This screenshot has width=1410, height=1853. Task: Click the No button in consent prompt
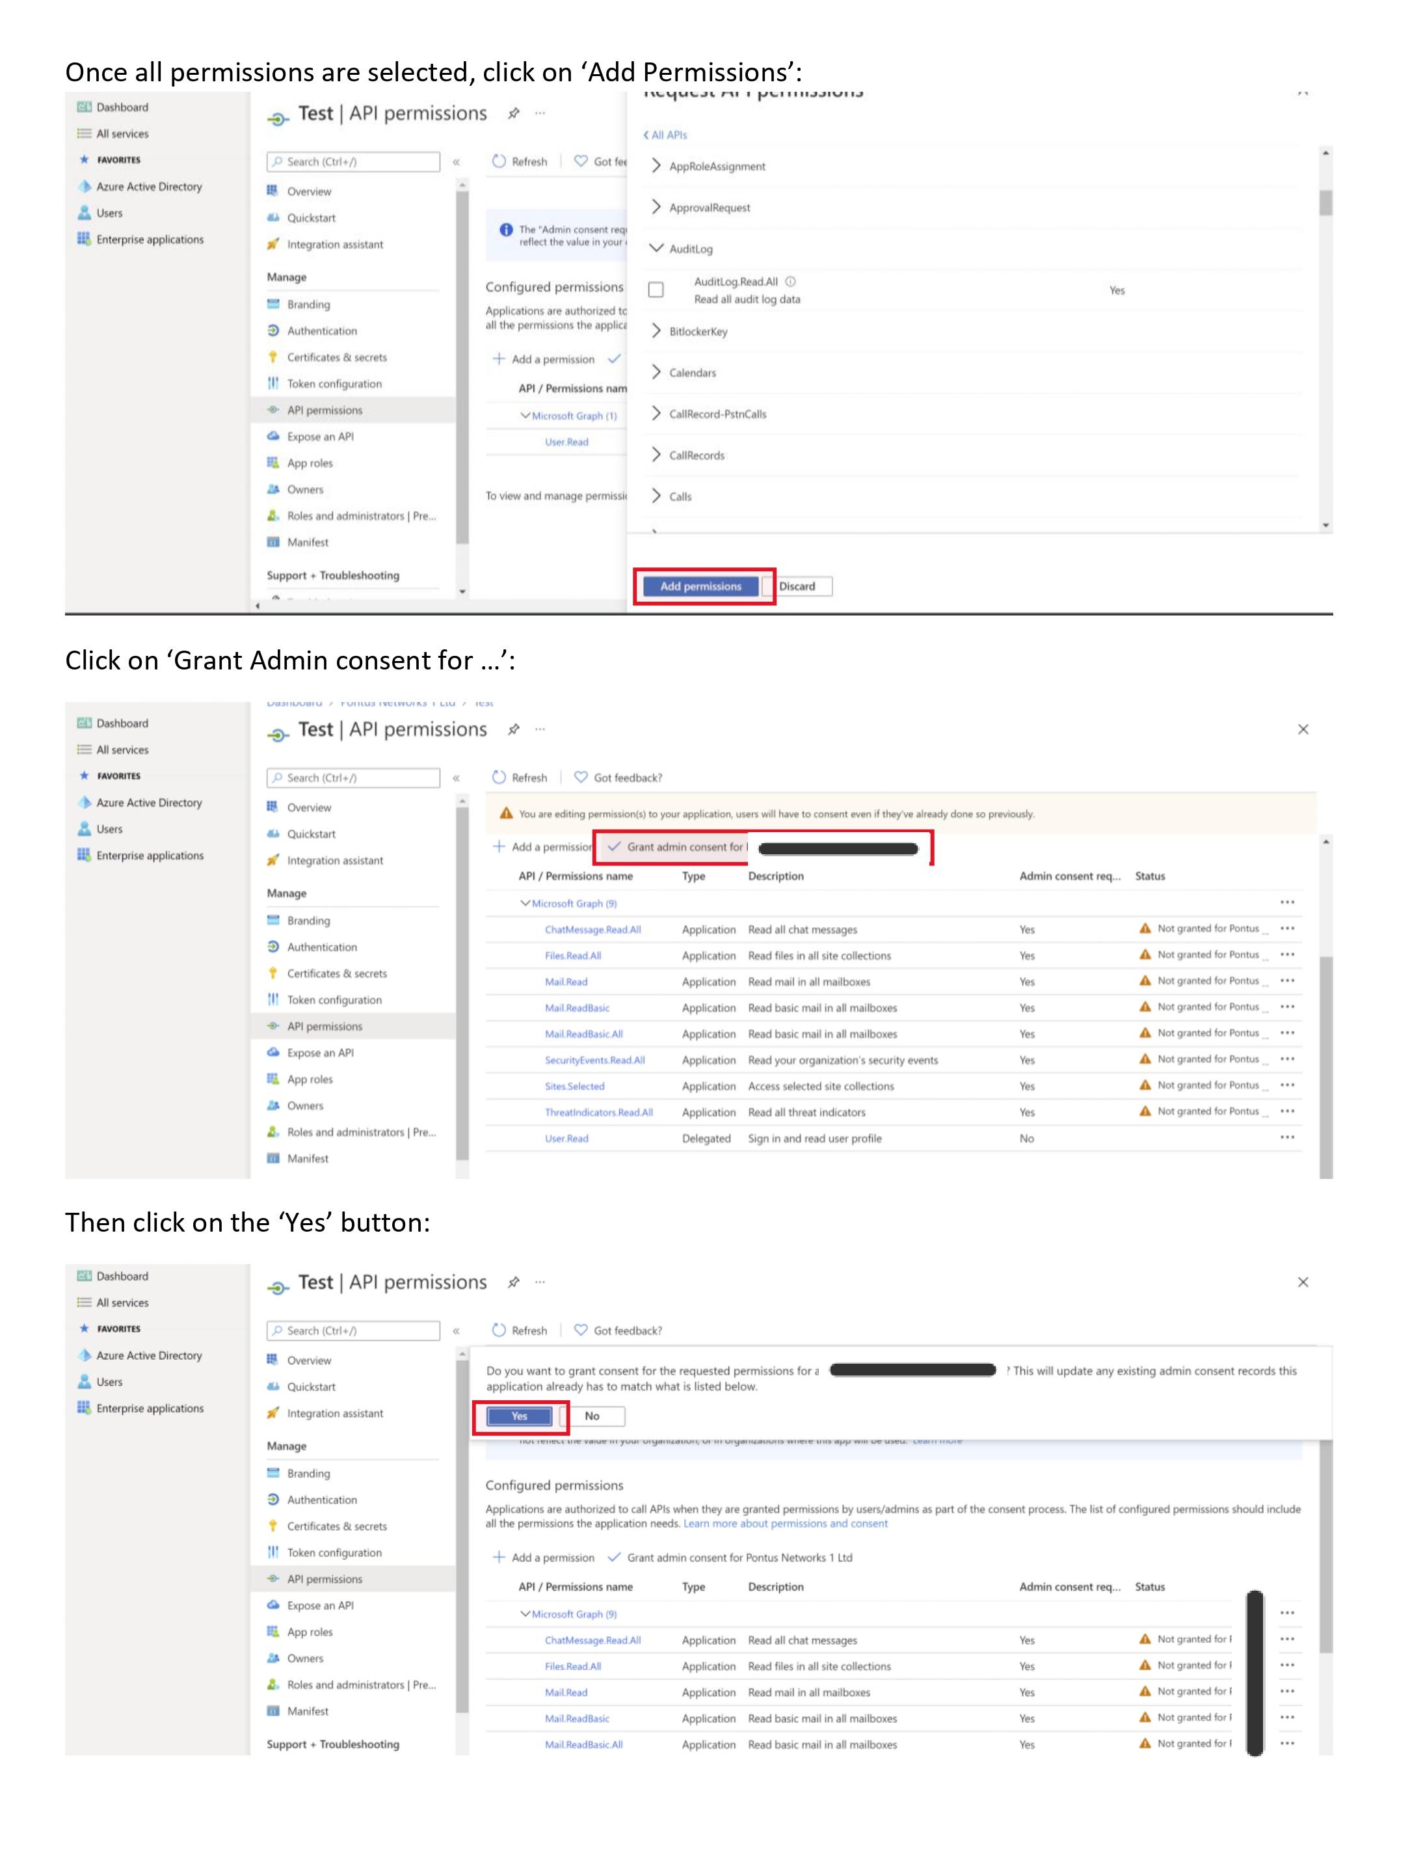(x=592, y=1416)
